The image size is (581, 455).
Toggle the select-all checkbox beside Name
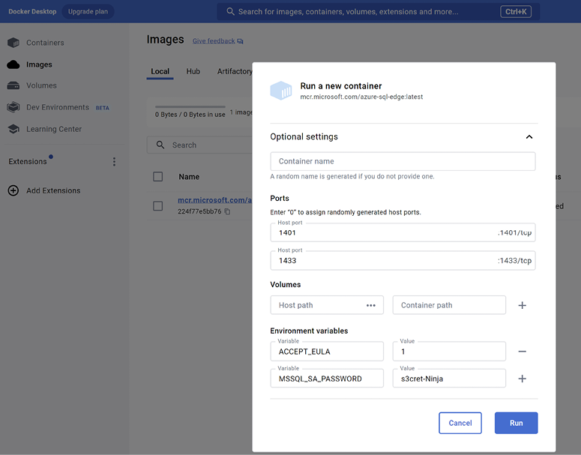pyautogui.click(x=158, y=177)
